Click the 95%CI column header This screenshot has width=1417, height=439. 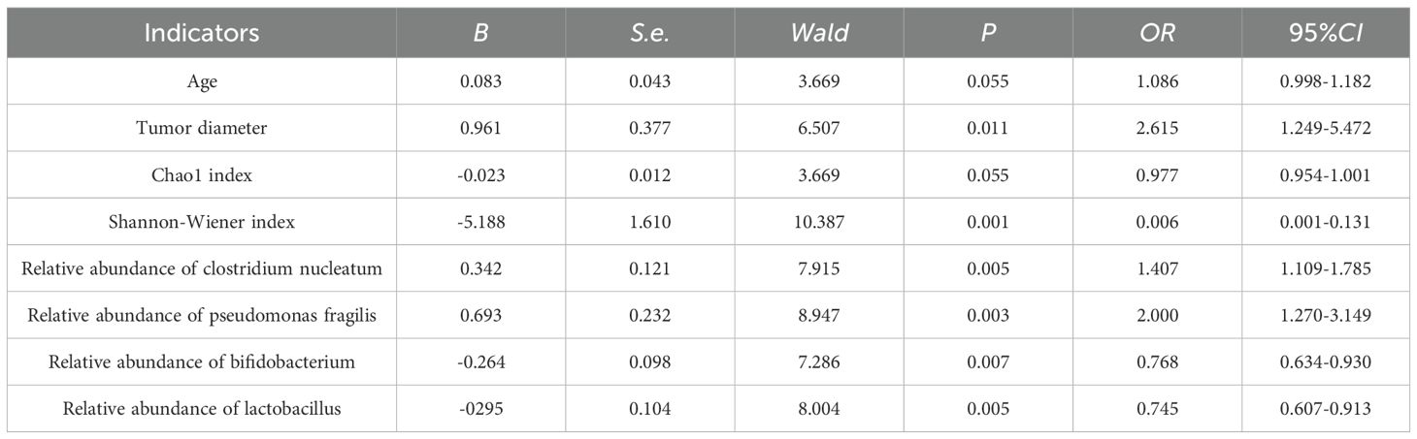(x=1325, y=33)
